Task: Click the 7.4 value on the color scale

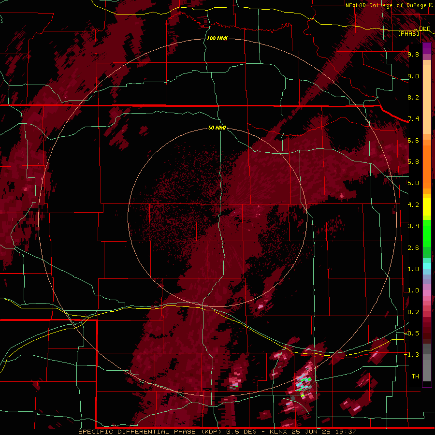Action: (413, 119)
